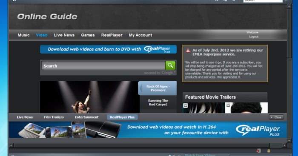Select the Video menu item
This screenshot has height=156, width=298.
[x=42, y=35]
